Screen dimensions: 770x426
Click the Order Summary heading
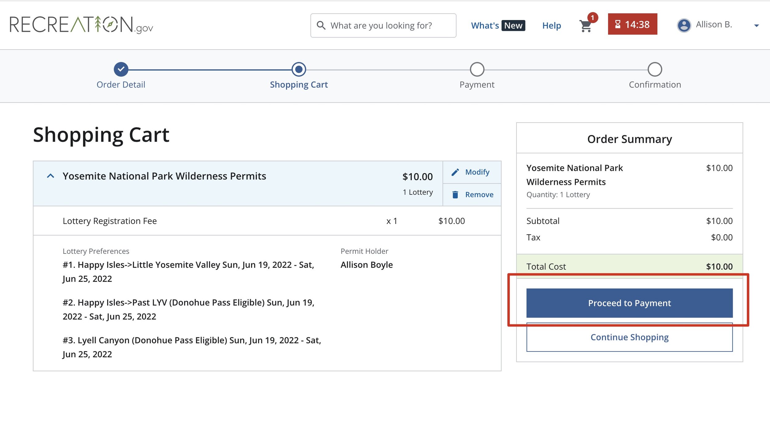pos(629,139)
